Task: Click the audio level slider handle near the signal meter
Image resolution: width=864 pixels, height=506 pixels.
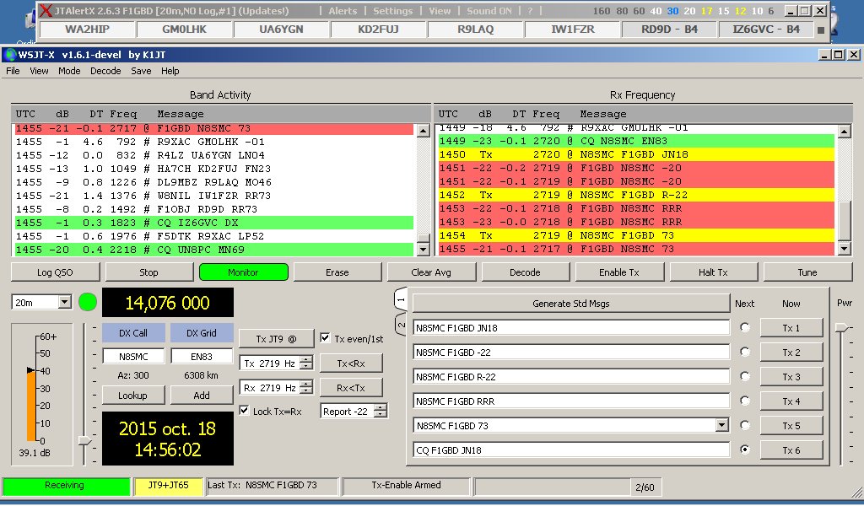Action: point(85,440)
